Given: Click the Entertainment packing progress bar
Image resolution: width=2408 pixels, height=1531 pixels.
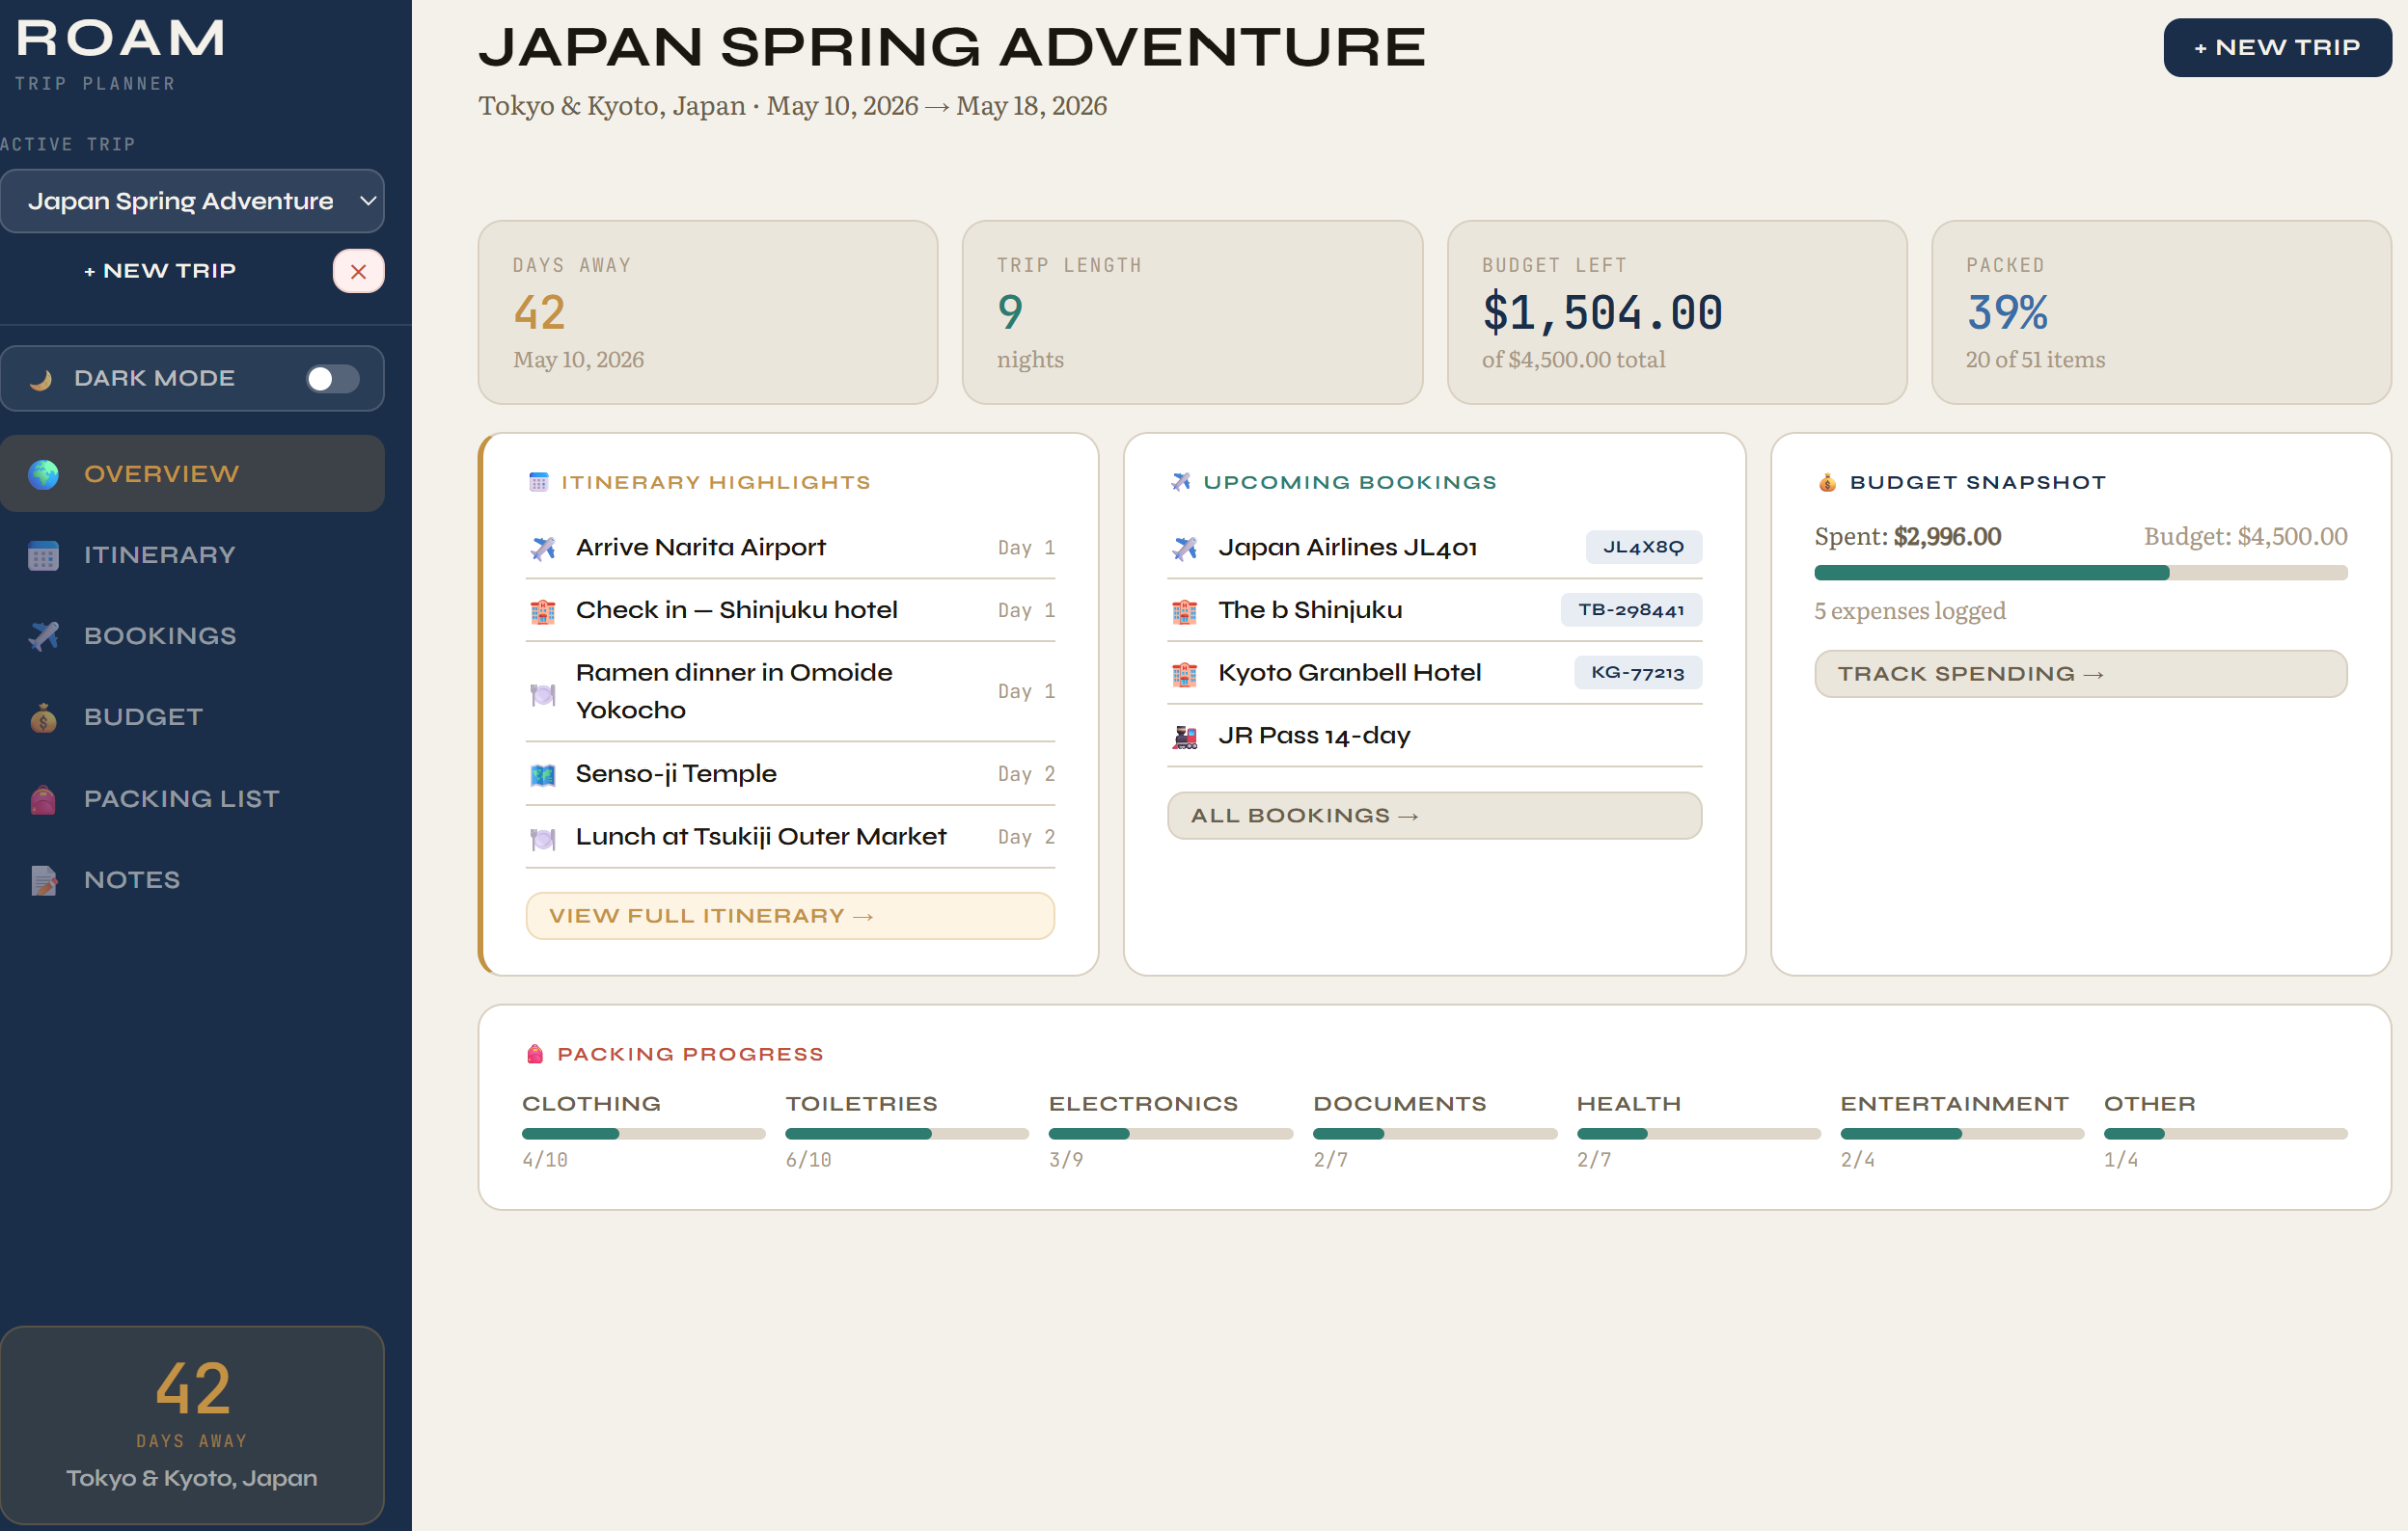Looking at the screenshot, I should point(1962,1133).
